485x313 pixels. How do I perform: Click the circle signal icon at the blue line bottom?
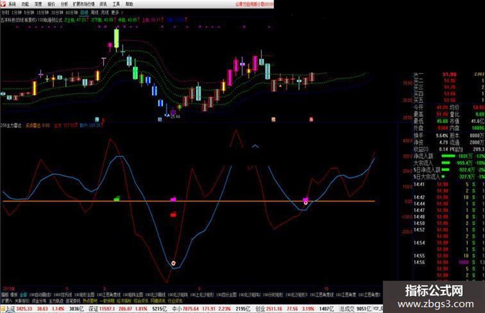click(x=173, y=263)
